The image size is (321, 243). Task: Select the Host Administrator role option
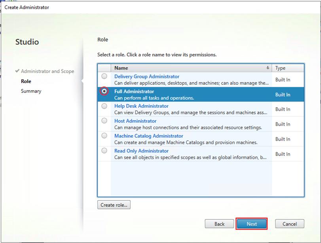point(104,121)
